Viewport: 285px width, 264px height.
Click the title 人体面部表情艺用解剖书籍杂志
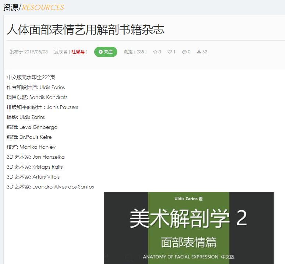pos(86,29)
